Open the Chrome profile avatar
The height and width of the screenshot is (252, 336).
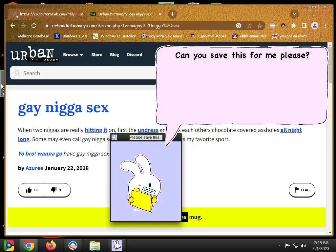315,26
